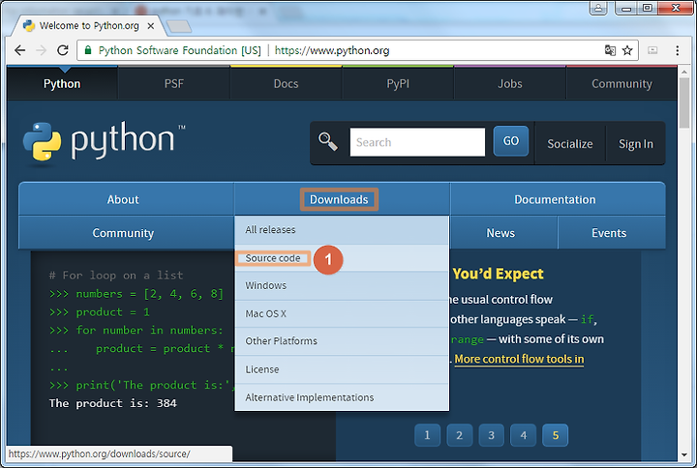Click the 'numbers = [2, 4, 6, 8]' code line

point(136,294)
